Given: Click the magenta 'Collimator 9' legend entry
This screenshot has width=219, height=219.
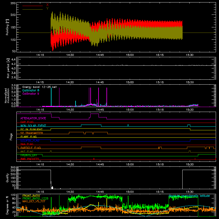Looking at the screenshot, I should (31, 94).
